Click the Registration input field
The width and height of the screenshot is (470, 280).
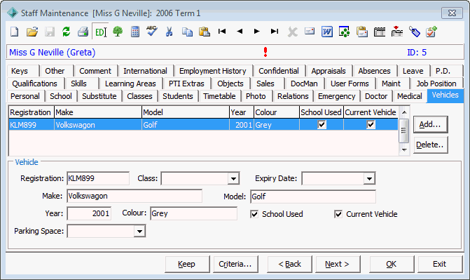point(98,178)
